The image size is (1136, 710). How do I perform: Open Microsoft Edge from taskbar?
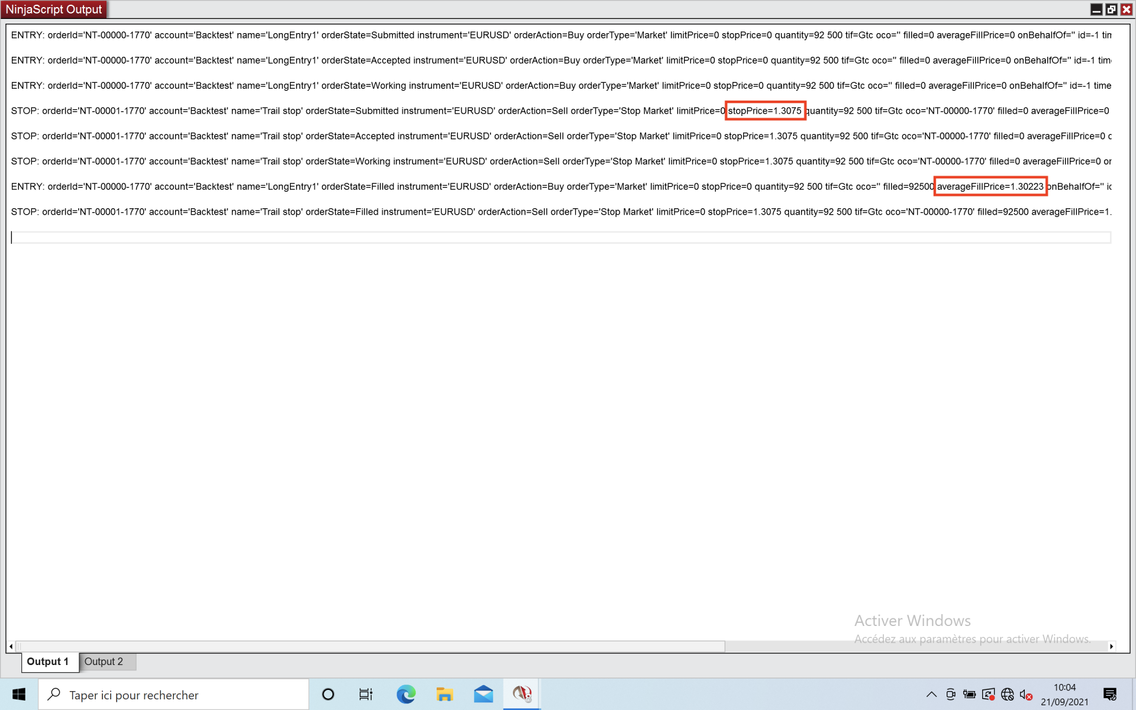tap(406, 694)
